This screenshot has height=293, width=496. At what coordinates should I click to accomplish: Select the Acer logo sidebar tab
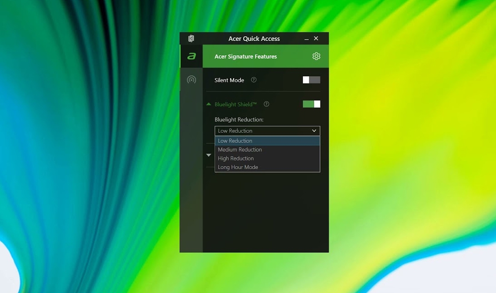tap(191, 56)
